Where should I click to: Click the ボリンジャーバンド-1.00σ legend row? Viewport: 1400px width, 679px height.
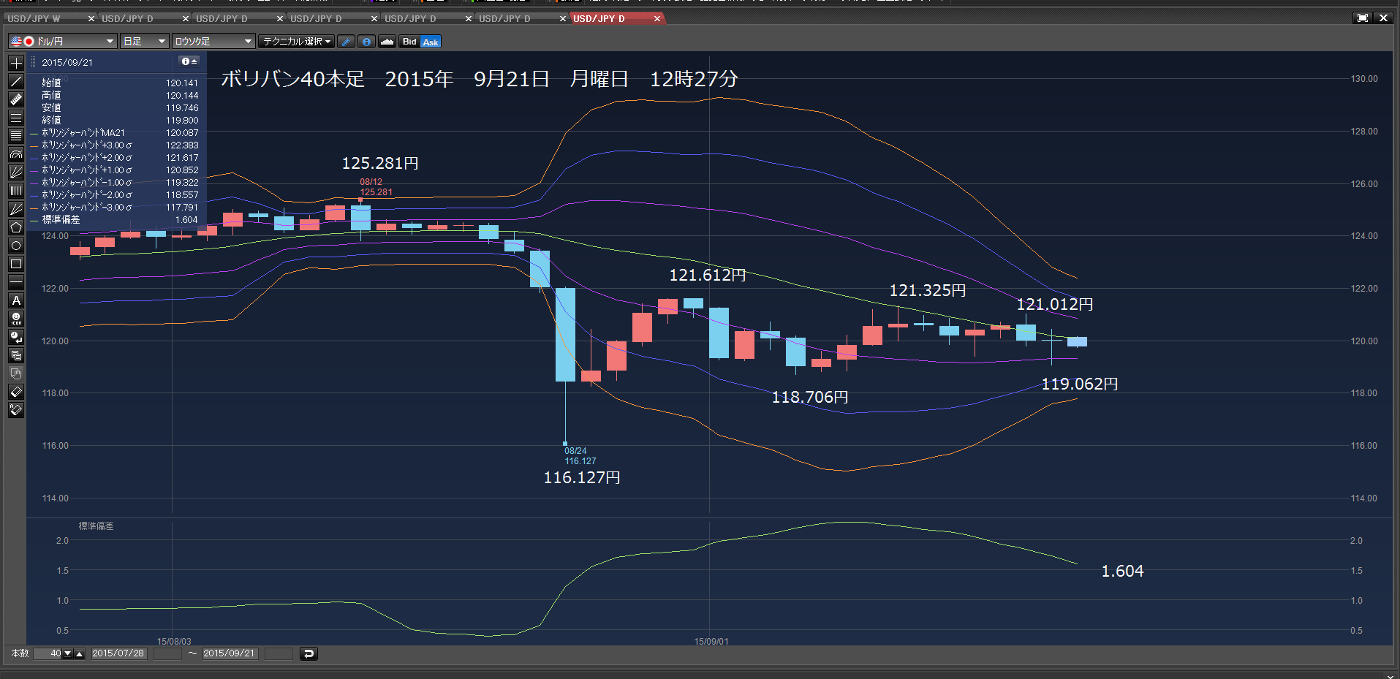point(114,183)
